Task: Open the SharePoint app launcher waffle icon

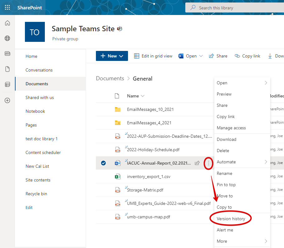Action: 7,7
